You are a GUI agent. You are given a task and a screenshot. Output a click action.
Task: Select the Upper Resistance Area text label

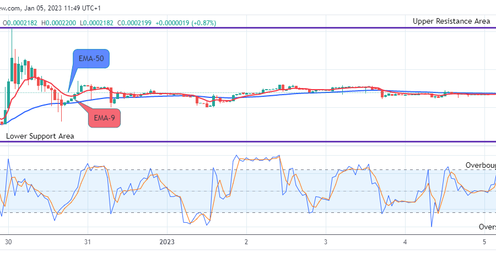(x=451, y=21)
